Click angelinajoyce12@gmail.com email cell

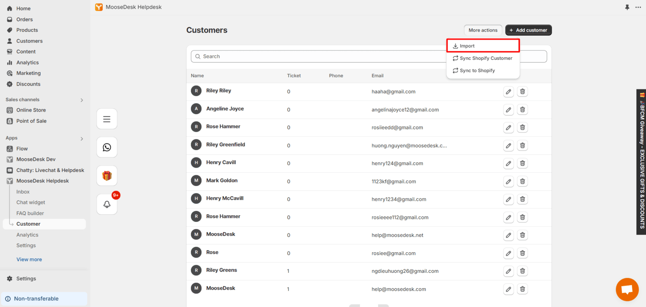[405, 110]
